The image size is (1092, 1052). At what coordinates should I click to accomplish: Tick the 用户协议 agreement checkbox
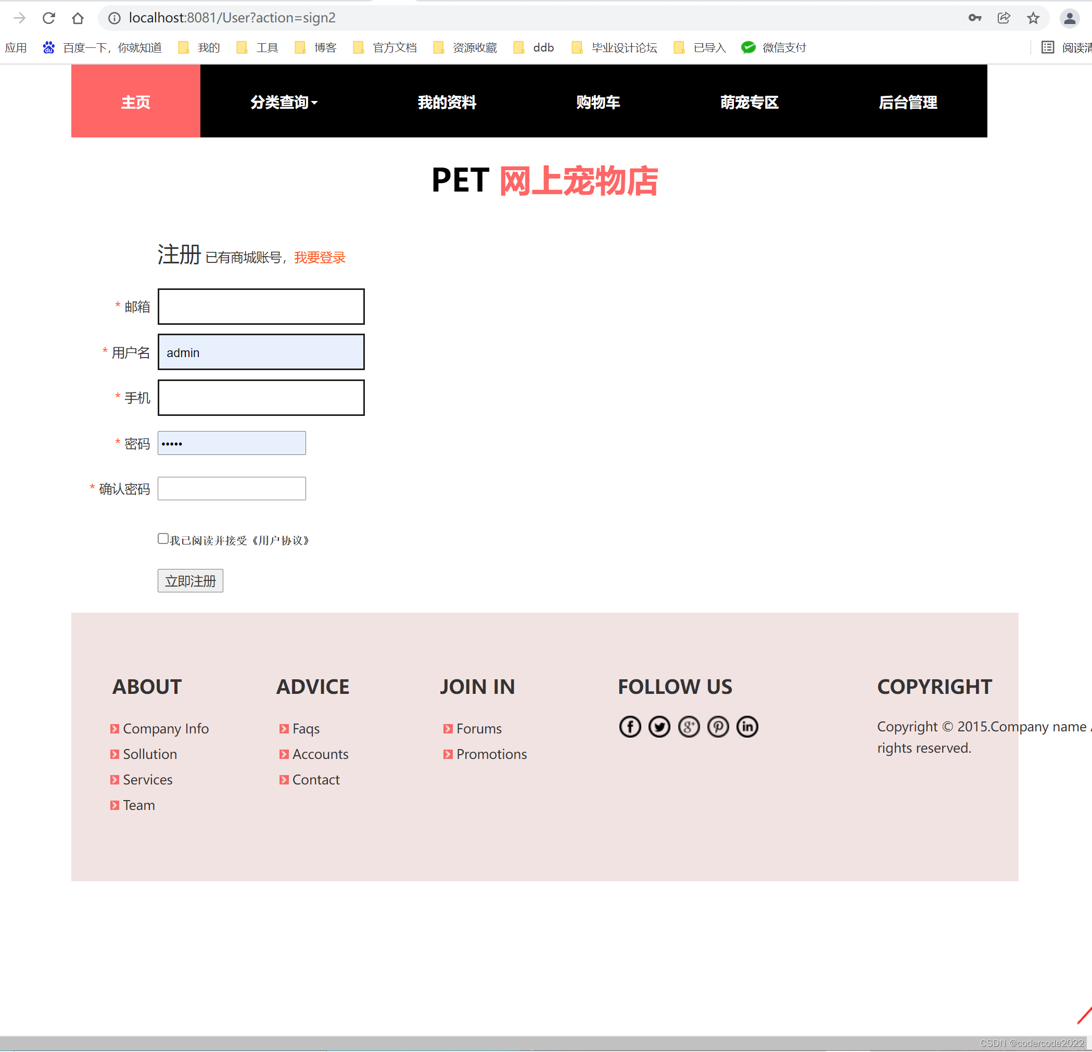163,538
